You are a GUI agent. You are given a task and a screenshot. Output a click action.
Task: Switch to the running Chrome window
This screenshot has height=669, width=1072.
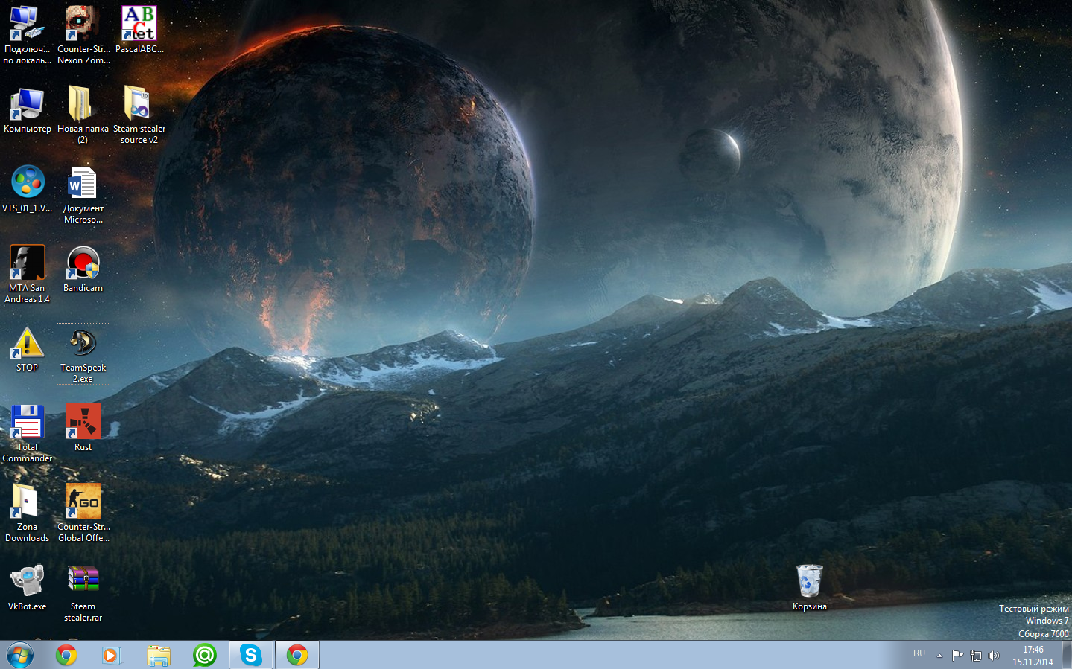click(297, 655)
